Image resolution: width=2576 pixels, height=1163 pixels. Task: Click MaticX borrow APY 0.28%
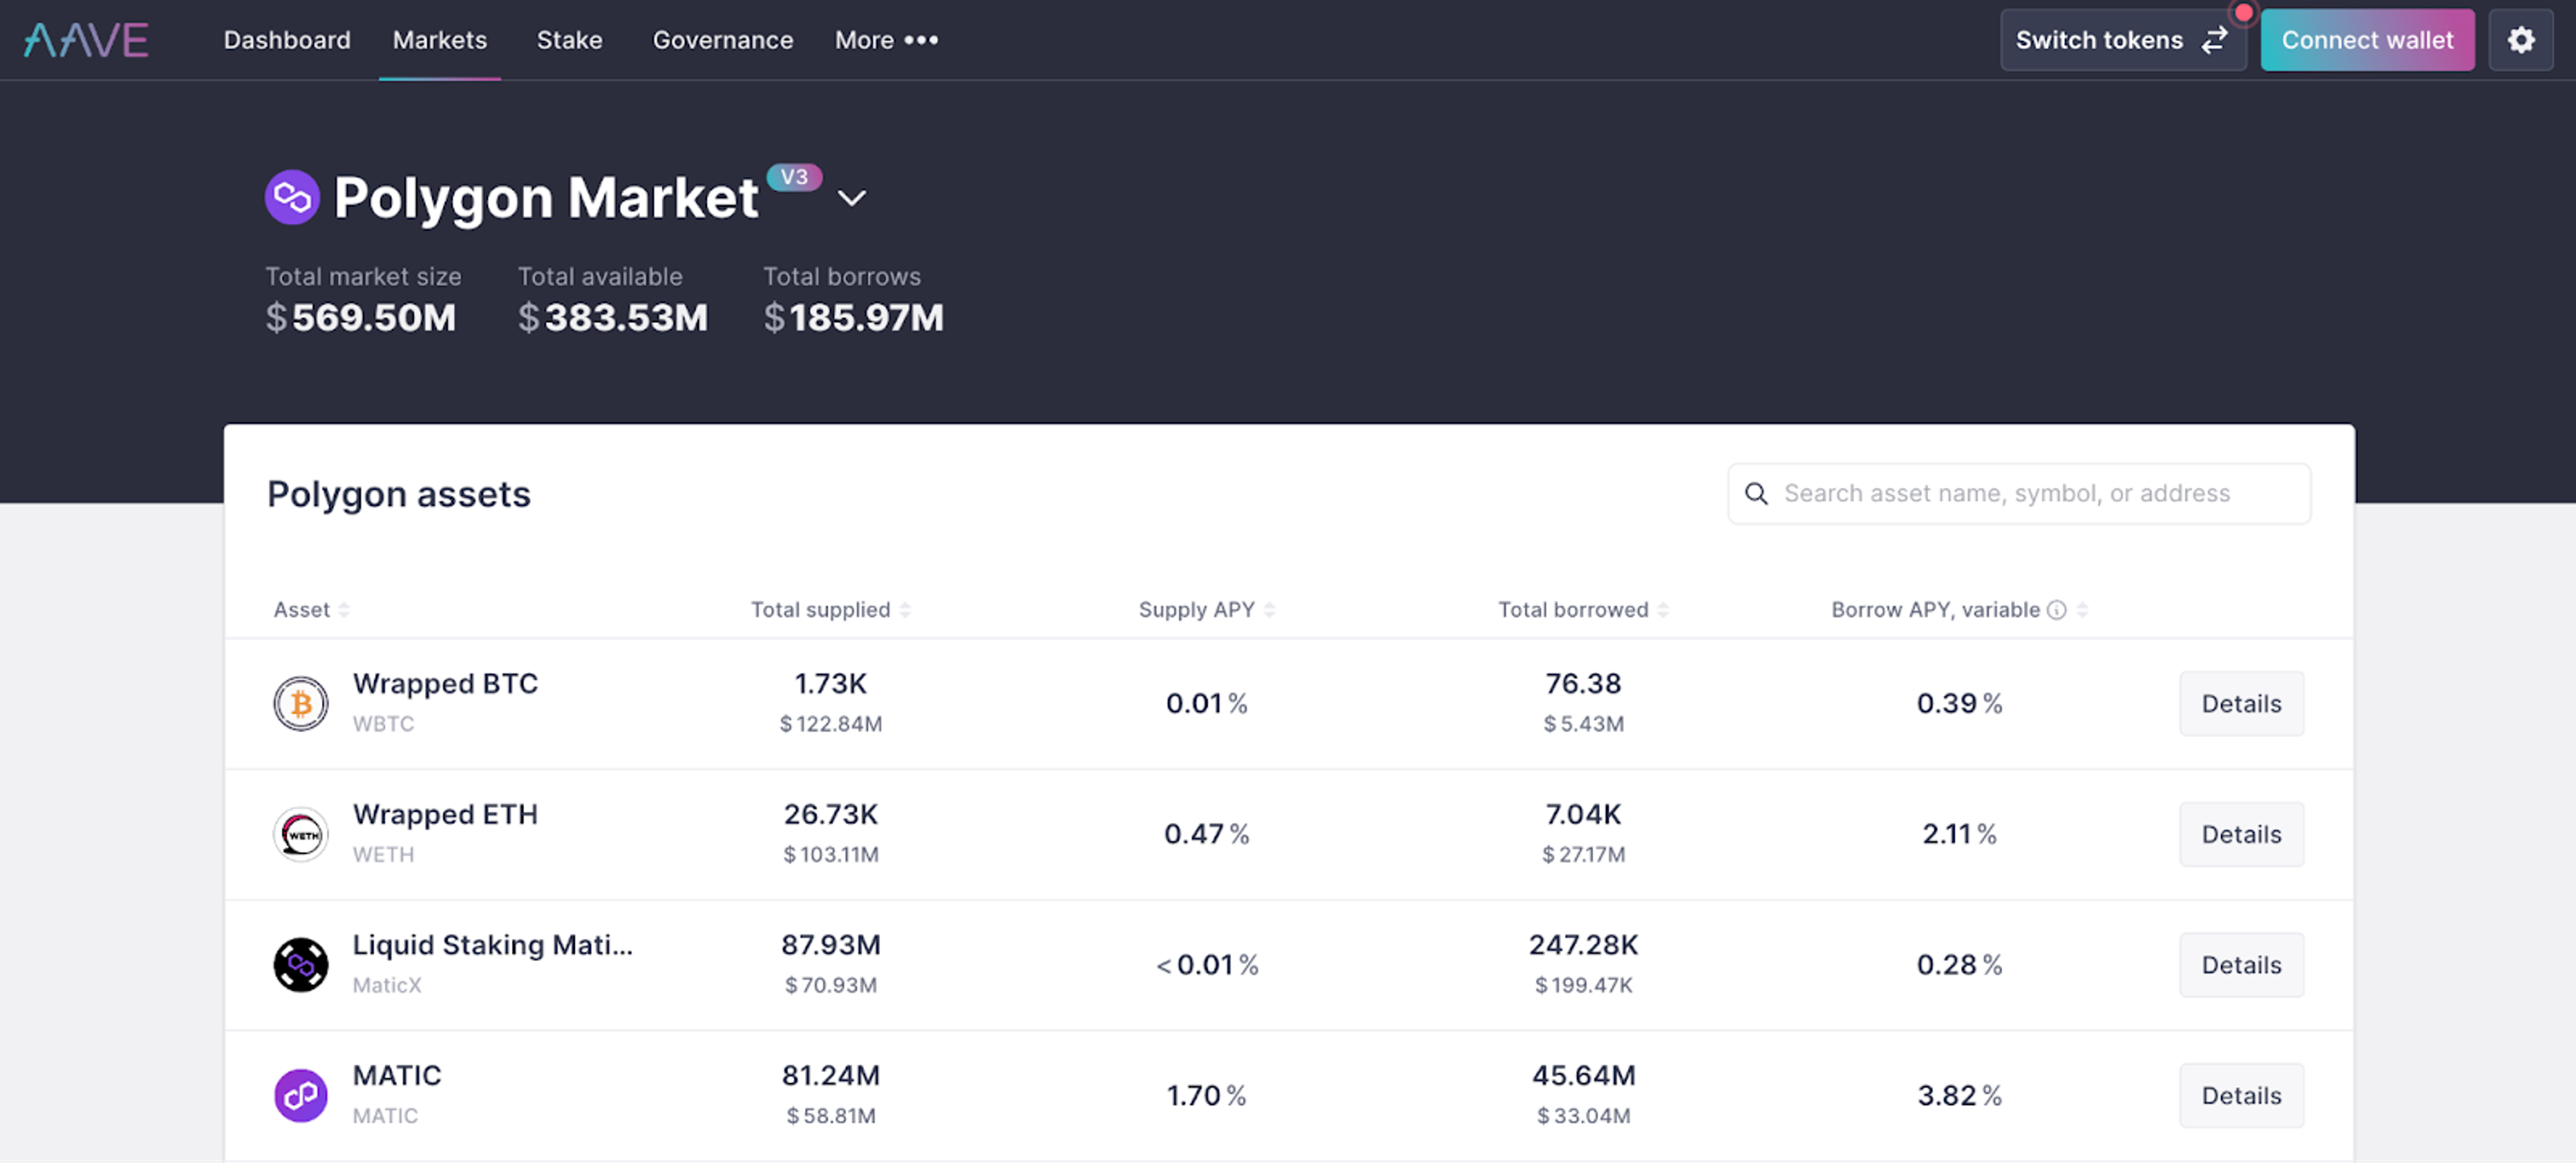pos(1959,965)
